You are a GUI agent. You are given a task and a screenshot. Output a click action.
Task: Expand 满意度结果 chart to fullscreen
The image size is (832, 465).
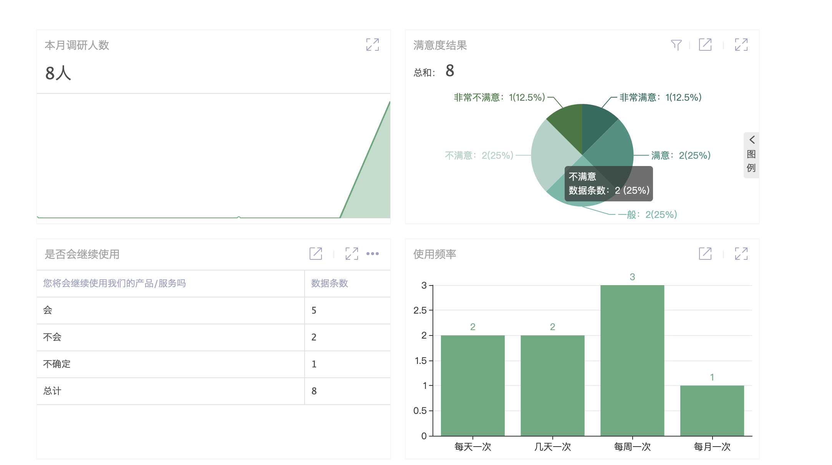(x=741, y=45)
